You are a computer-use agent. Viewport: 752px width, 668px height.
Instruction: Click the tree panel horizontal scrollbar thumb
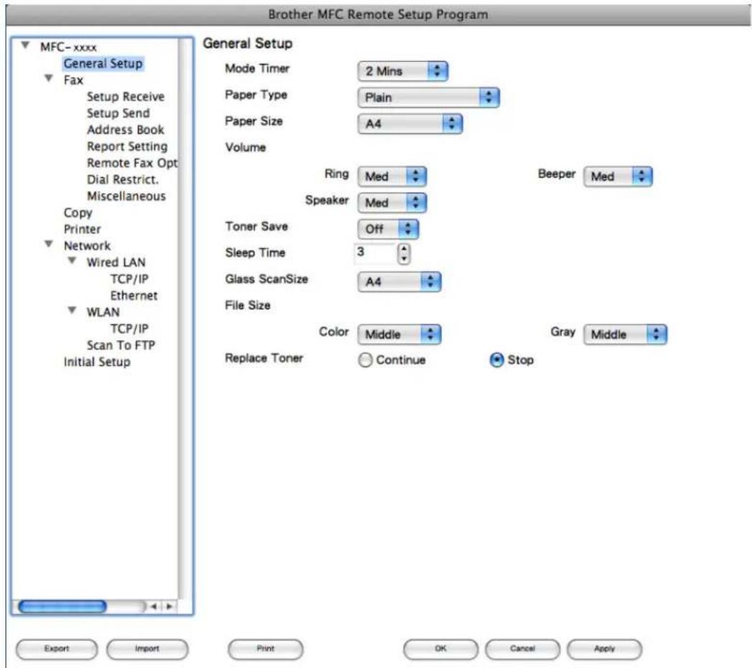[63, 607]
